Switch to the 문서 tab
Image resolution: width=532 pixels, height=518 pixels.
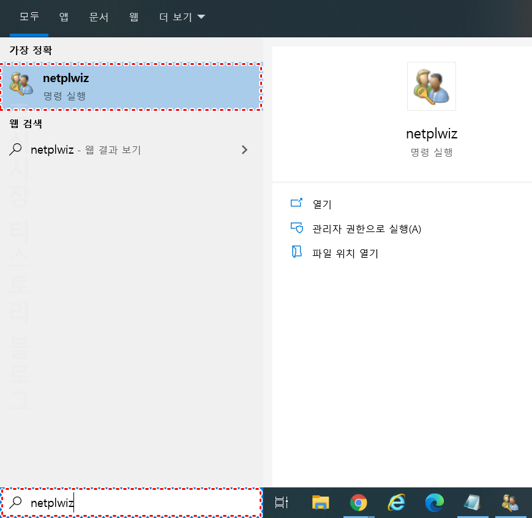click(99, 17)
